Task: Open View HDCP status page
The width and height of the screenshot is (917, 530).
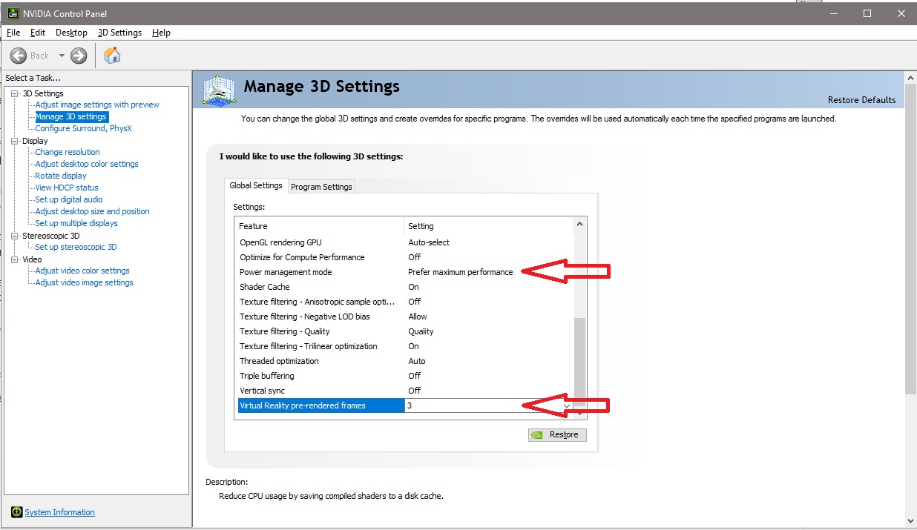Action: [67, 188]
